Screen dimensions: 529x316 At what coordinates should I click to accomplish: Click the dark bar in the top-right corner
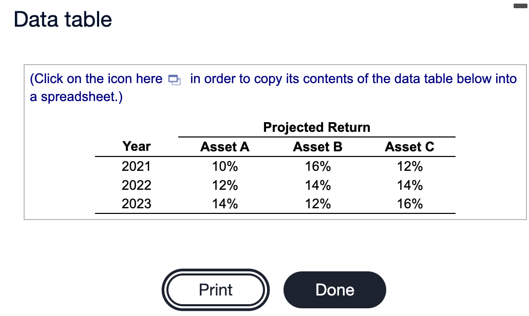(x=521, y=5)
